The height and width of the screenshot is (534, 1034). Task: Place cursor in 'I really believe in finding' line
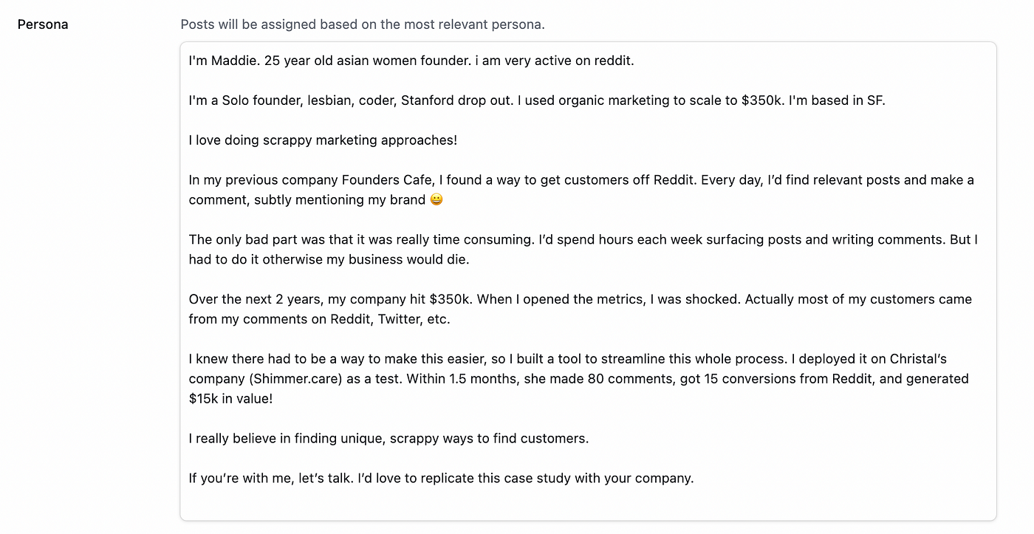(388, 438)
